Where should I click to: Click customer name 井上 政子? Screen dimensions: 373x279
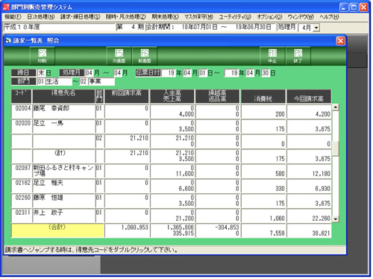coord(48,213)
